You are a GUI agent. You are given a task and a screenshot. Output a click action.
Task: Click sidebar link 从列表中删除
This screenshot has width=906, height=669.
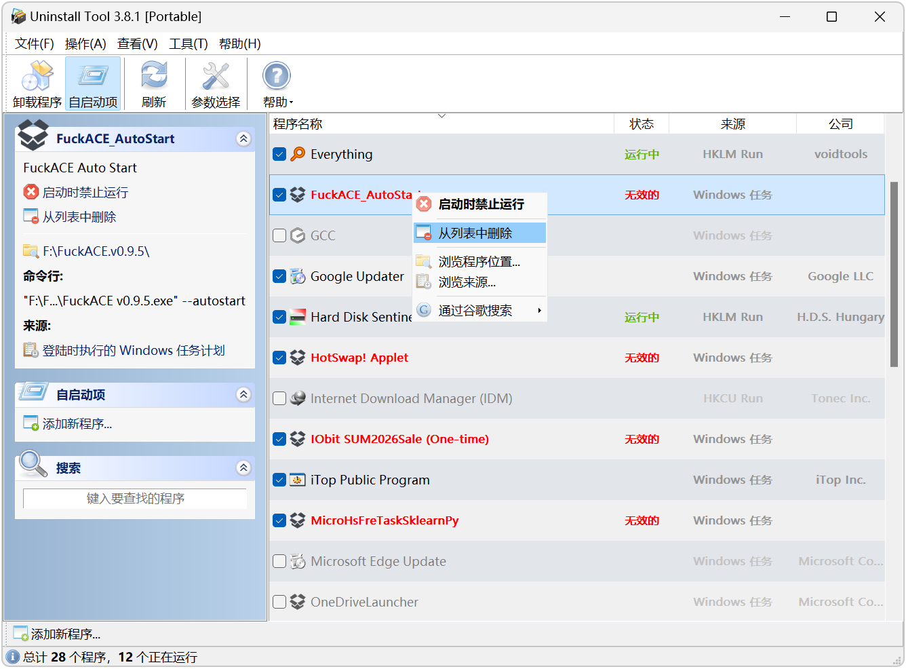(79, 217)
